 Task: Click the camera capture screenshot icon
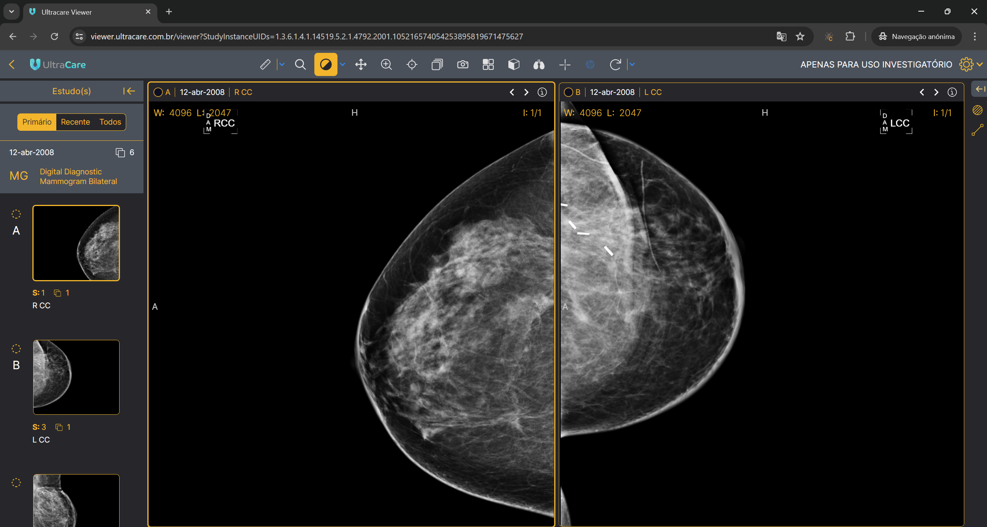[462, 64]
